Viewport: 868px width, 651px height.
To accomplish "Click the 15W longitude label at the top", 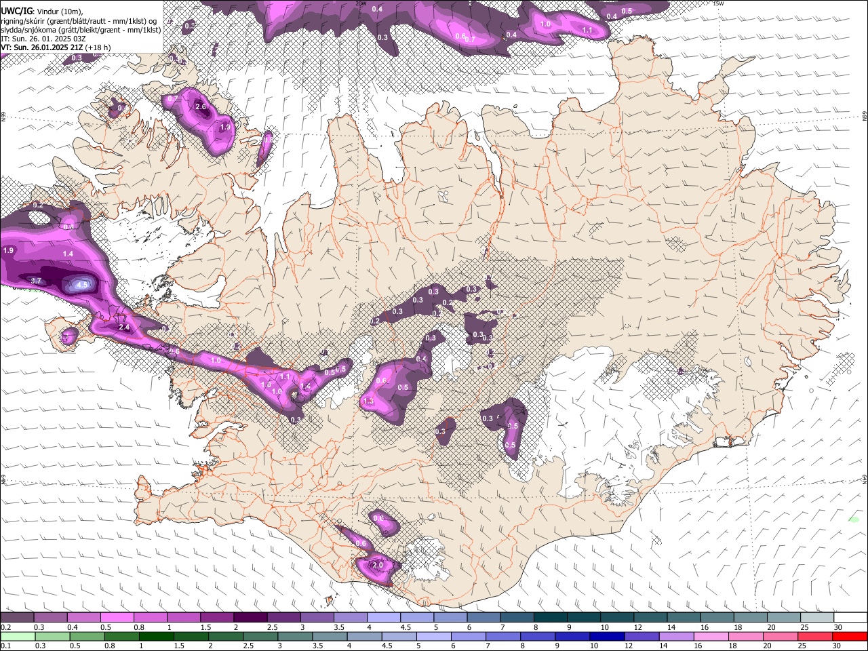I will 719,3.
